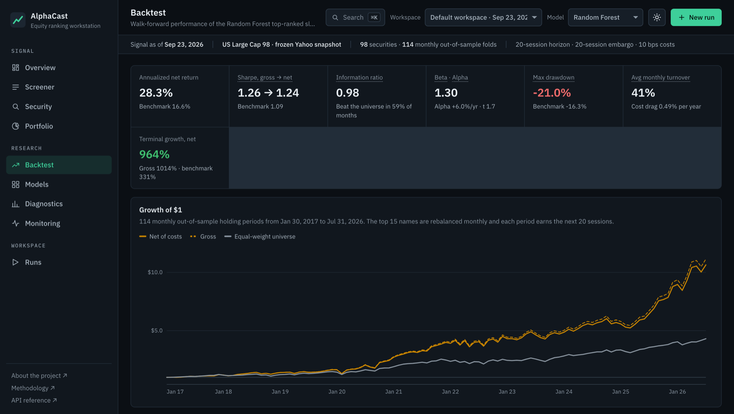
Task: Toggle the light/dark theme sun button
Action: 657,18
